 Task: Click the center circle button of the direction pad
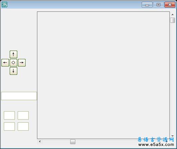[x=13, y=63]
